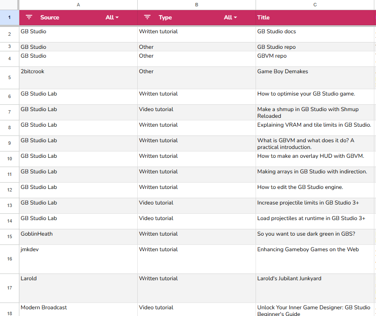Click the 'GBVM repo' title cell
The height and width of the screenshot is (316, 376).
(315, 59)
